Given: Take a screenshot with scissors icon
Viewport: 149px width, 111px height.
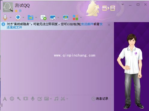Looking at the screenshot, I should click(x=63, y=99).
